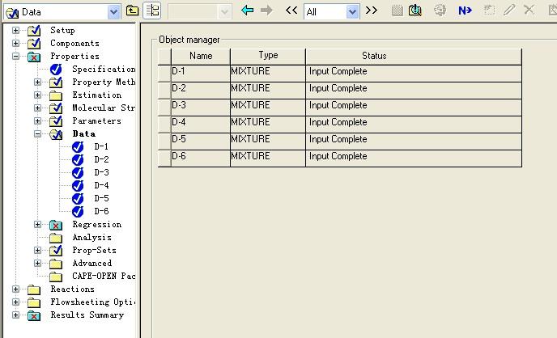The image size is (557, 338).
Task: Click the comments notepad icon in toolbar
Action: click(397, 11)
